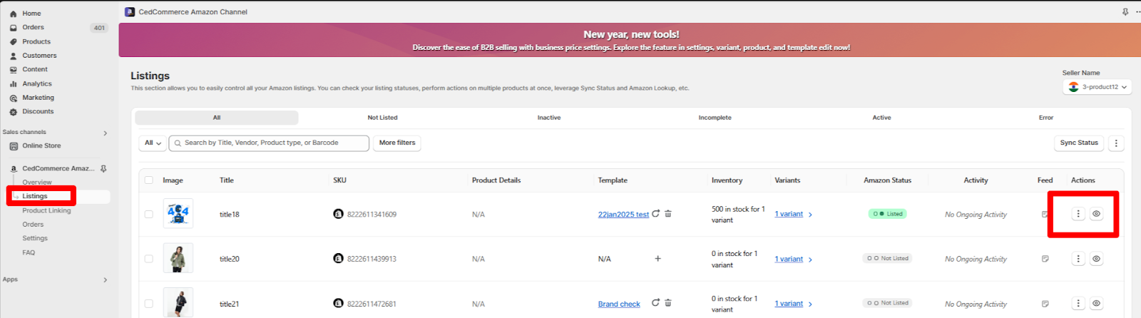Screen dimensions: 1141x318
Task: Open the actions kebab menu for title21
Action: [1078, 304]
